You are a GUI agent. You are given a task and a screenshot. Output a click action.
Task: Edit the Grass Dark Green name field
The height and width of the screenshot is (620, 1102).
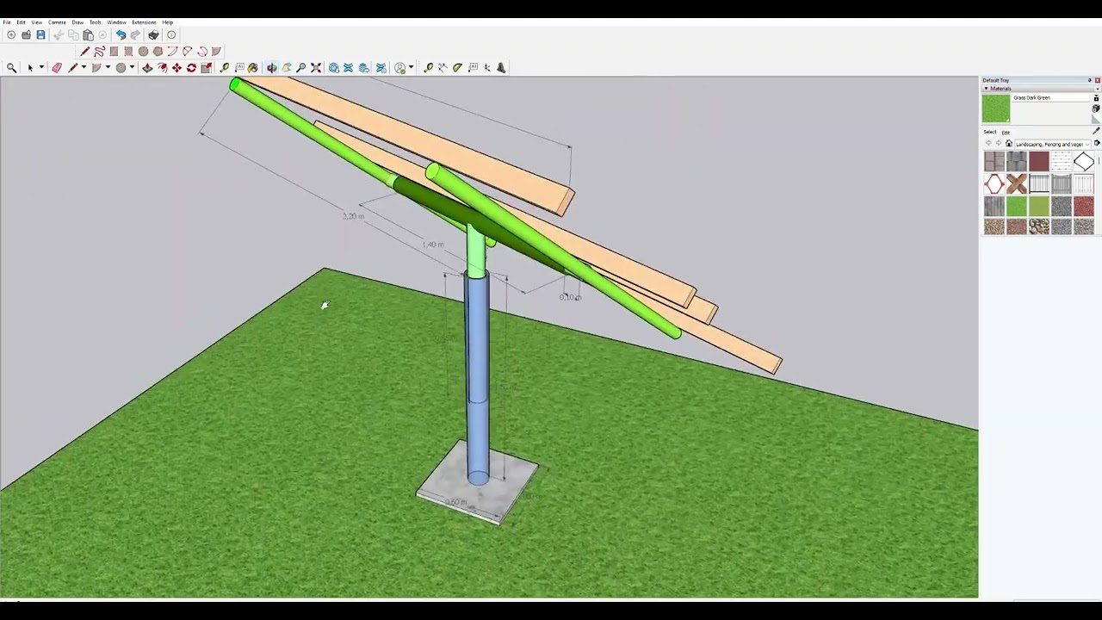pyautogui.click(x=1050, y=97)
